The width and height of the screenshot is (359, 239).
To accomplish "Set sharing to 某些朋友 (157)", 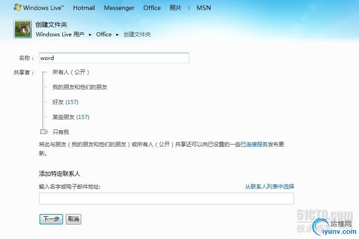I will point(71,117).
